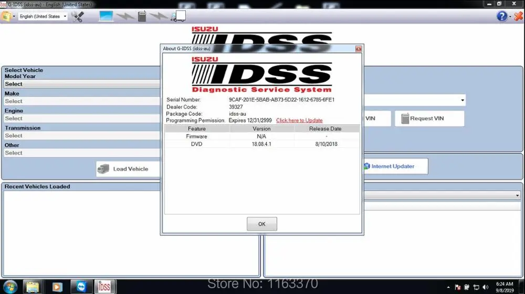
Task: Click the power plug tray icon
Action: point(467,287)
